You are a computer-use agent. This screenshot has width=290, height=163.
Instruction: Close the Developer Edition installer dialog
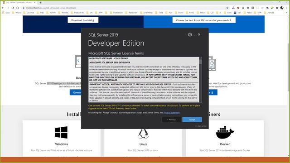(x=199, y=34)
